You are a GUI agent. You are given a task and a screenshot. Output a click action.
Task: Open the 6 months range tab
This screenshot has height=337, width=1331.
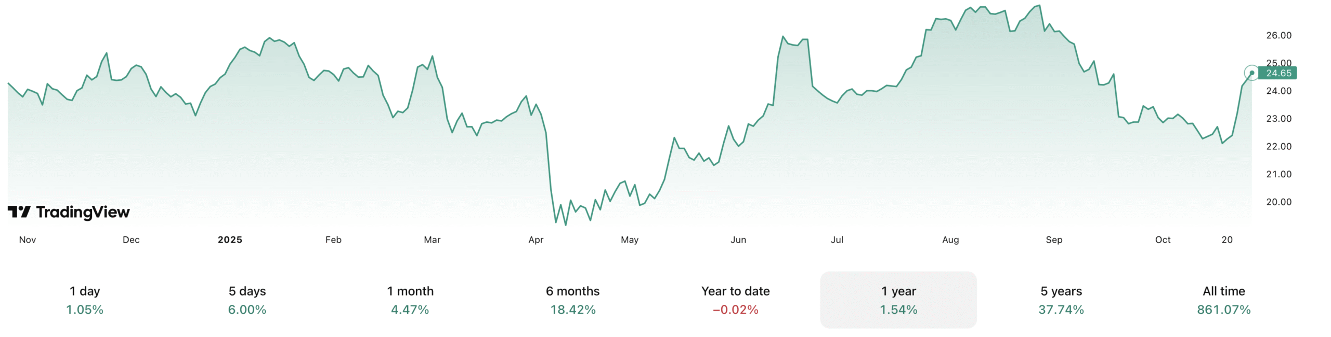point(572,300)
